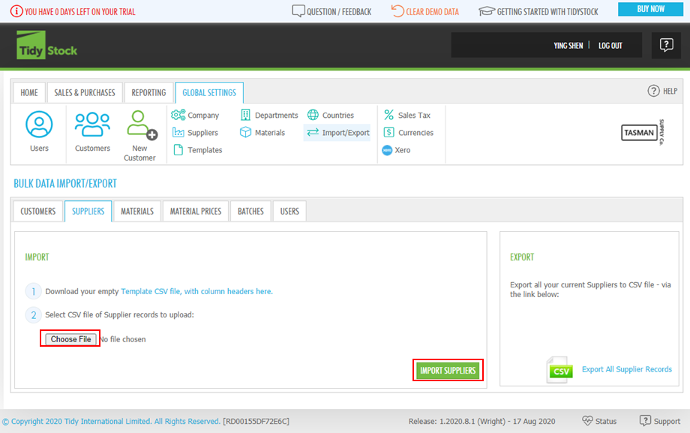Click the Buy Now button
This screenshot has height=433, width=690.
pos(650,9)
